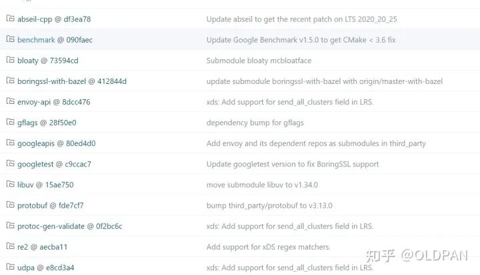This screenshot has height=275, width=480.
Task: Open the benchmark @ 090faec submodule link
Action: pyautogui.click(x=55, y=40)
